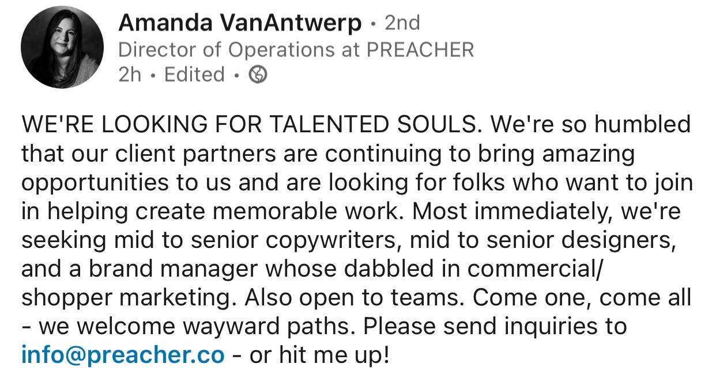
Task: Select the Director of Operations at PREACHER headline
Action: coord(296,50)
